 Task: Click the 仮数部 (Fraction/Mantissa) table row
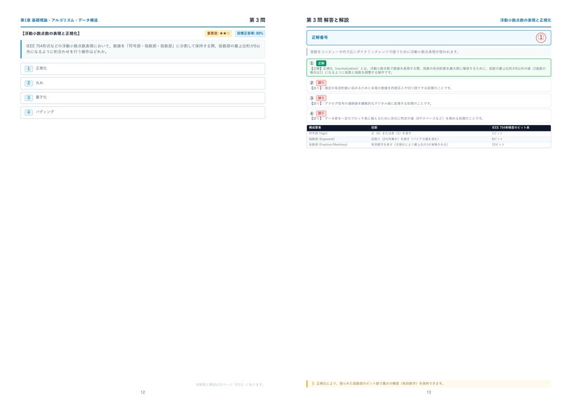pos(428,145)
